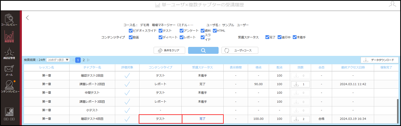This screenshot has height=126, width=401.
Task: Click next page arrow in pagination
Action: point(89,60)
